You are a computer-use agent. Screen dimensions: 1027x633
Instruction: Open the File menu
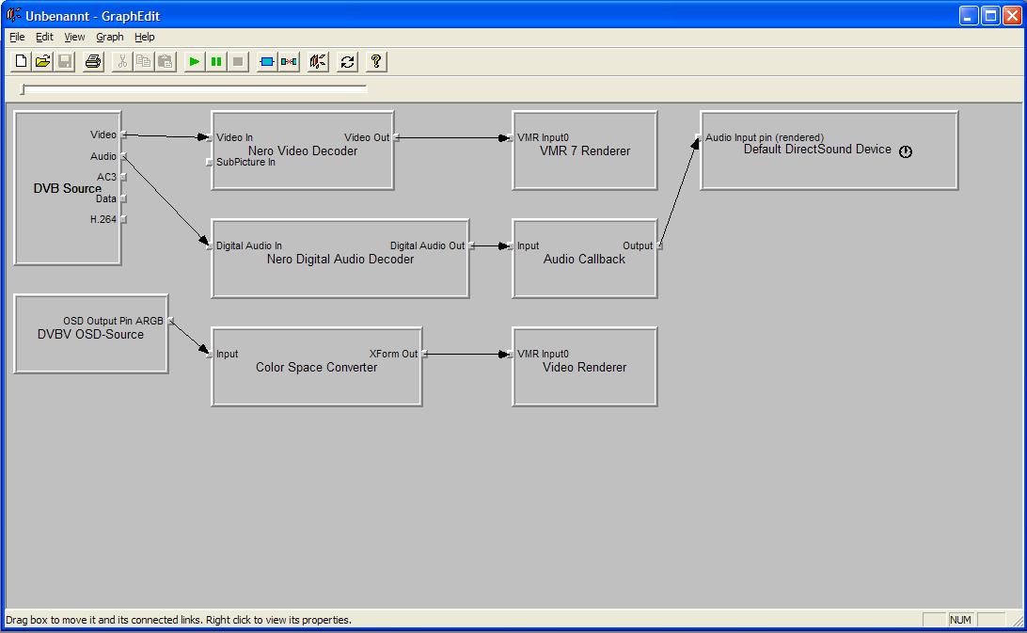[17, 37]
